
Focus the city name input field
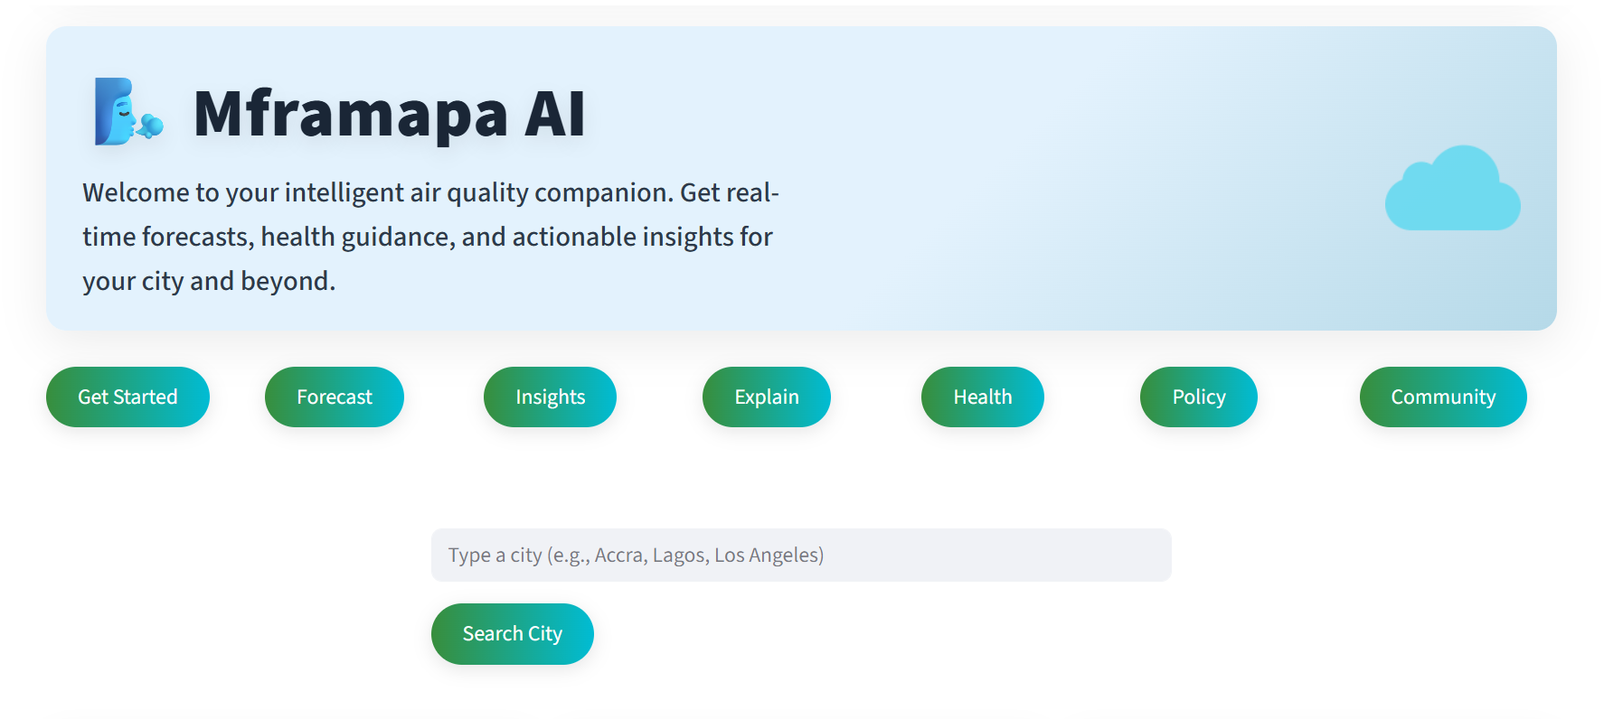point(800,556)
